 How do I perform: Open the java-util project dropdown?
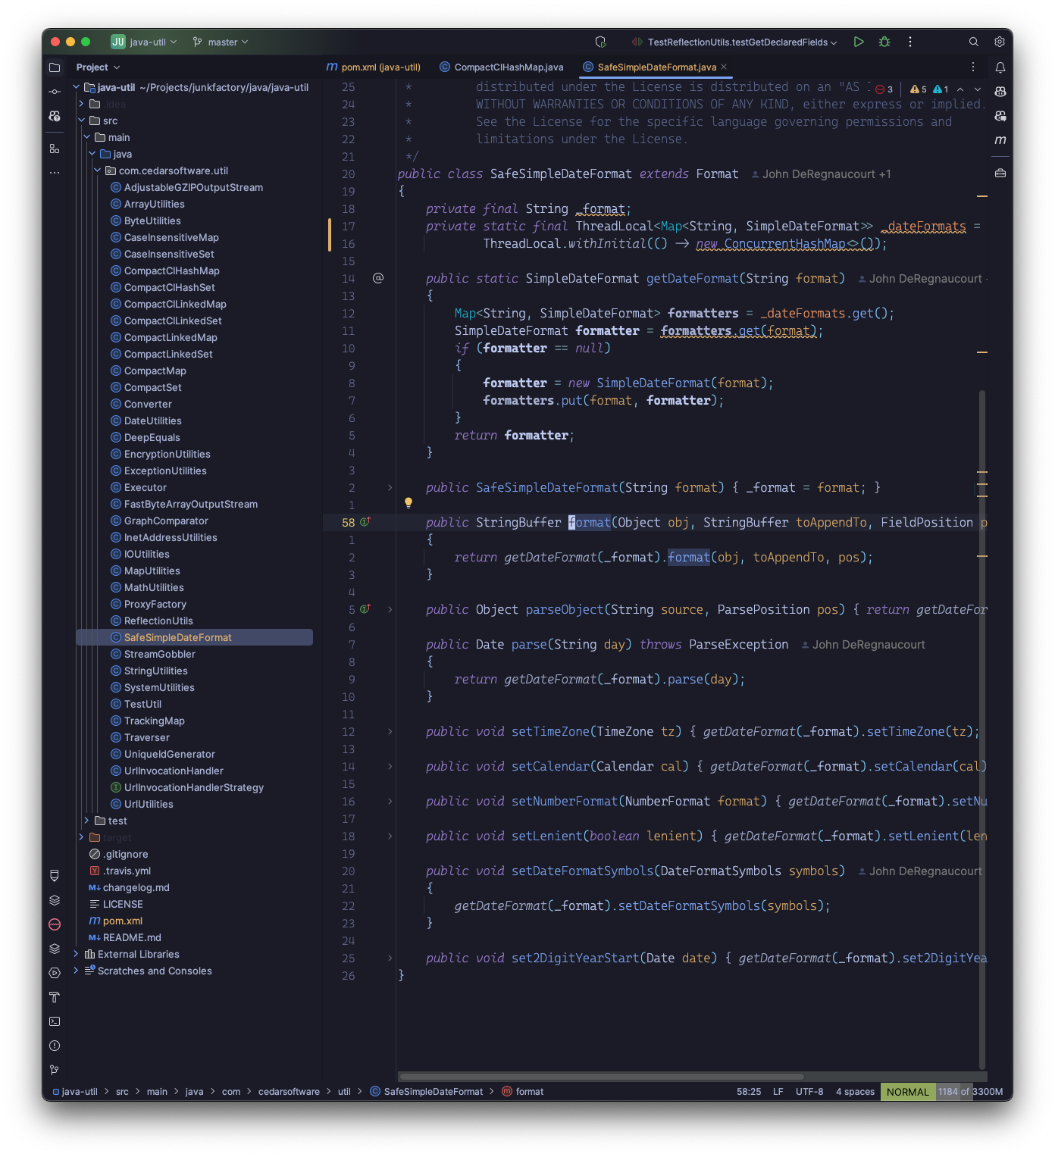tap(144, 42)
